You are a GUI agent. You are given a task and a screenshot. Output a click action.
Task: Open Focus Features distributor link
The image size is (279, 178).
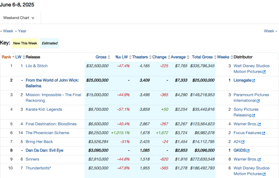tap(247, 133)
